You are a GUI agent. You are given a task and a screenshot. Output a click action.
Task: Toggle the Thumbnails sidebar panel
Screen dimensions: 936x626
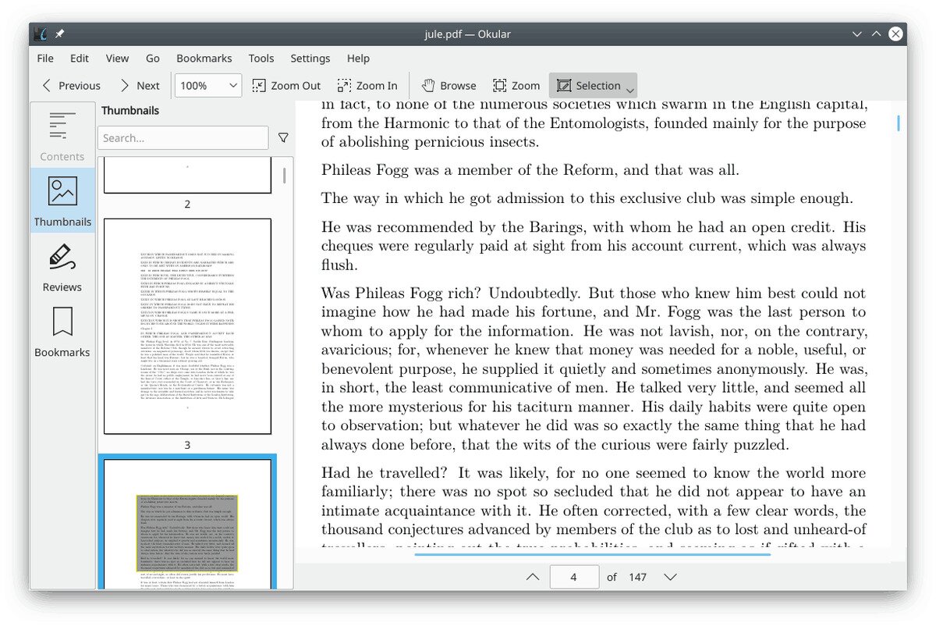62,201
